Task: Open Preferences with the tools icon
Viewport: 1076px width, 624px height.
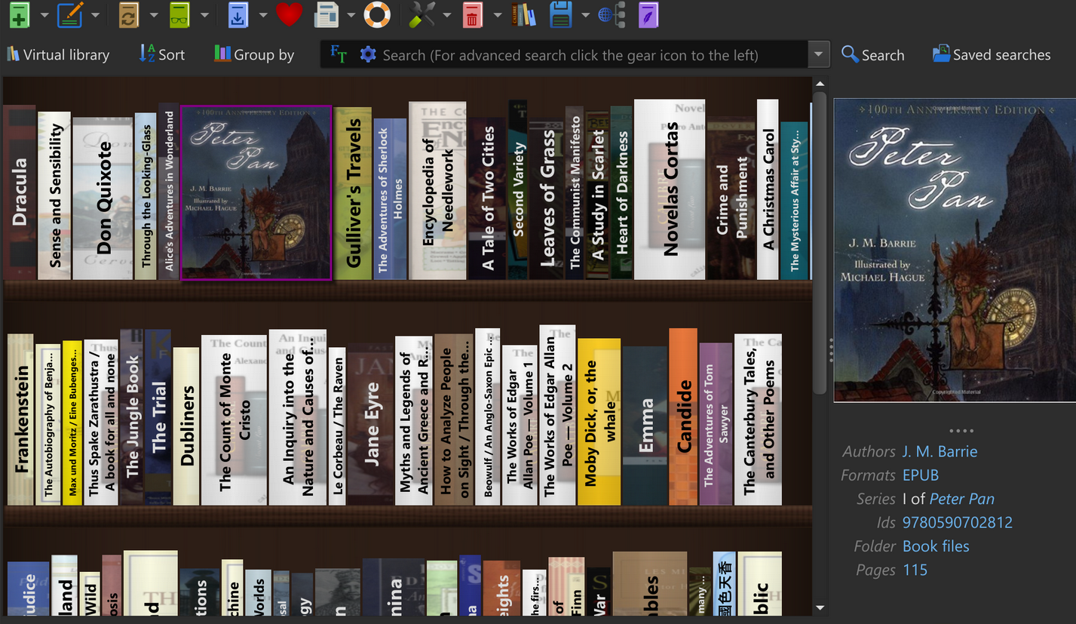Action: coord(421,15)
